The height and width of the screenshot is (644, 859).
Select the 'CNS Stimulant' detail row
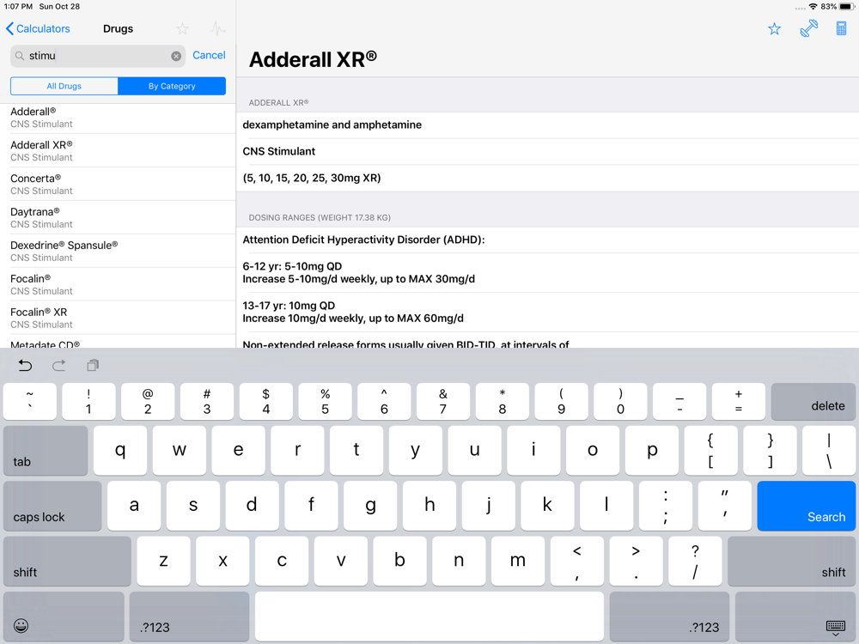(x=548, y=152)
